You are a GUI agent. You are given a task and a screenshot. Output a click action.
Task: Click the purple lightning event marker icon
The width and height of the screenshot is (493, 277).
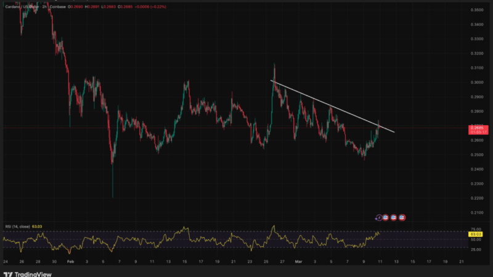click(379, 217)
